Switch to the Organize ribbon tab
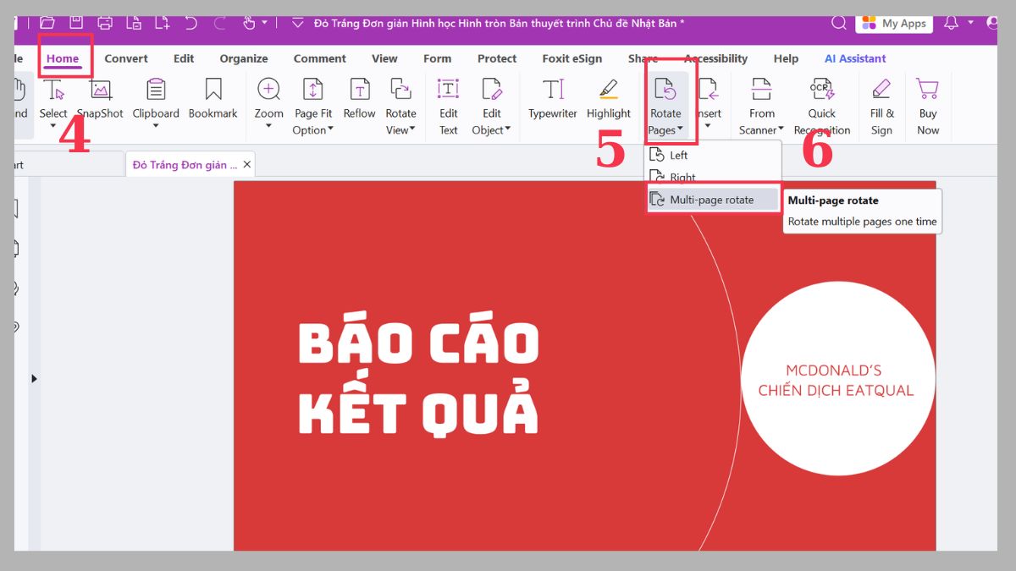1016x571 pixels. pyautogui.click(x=243, y=58)
